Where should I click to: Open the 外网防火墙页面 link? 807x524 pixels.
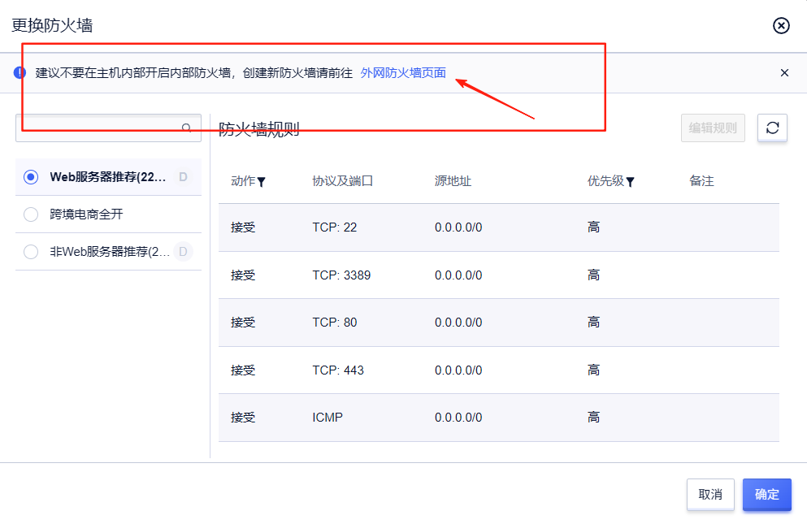(403, 72)
